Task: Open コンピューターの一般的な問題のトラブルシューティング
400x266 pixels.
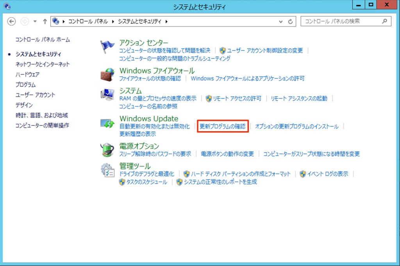Action: pyautogui.click(x=175, y=58)
